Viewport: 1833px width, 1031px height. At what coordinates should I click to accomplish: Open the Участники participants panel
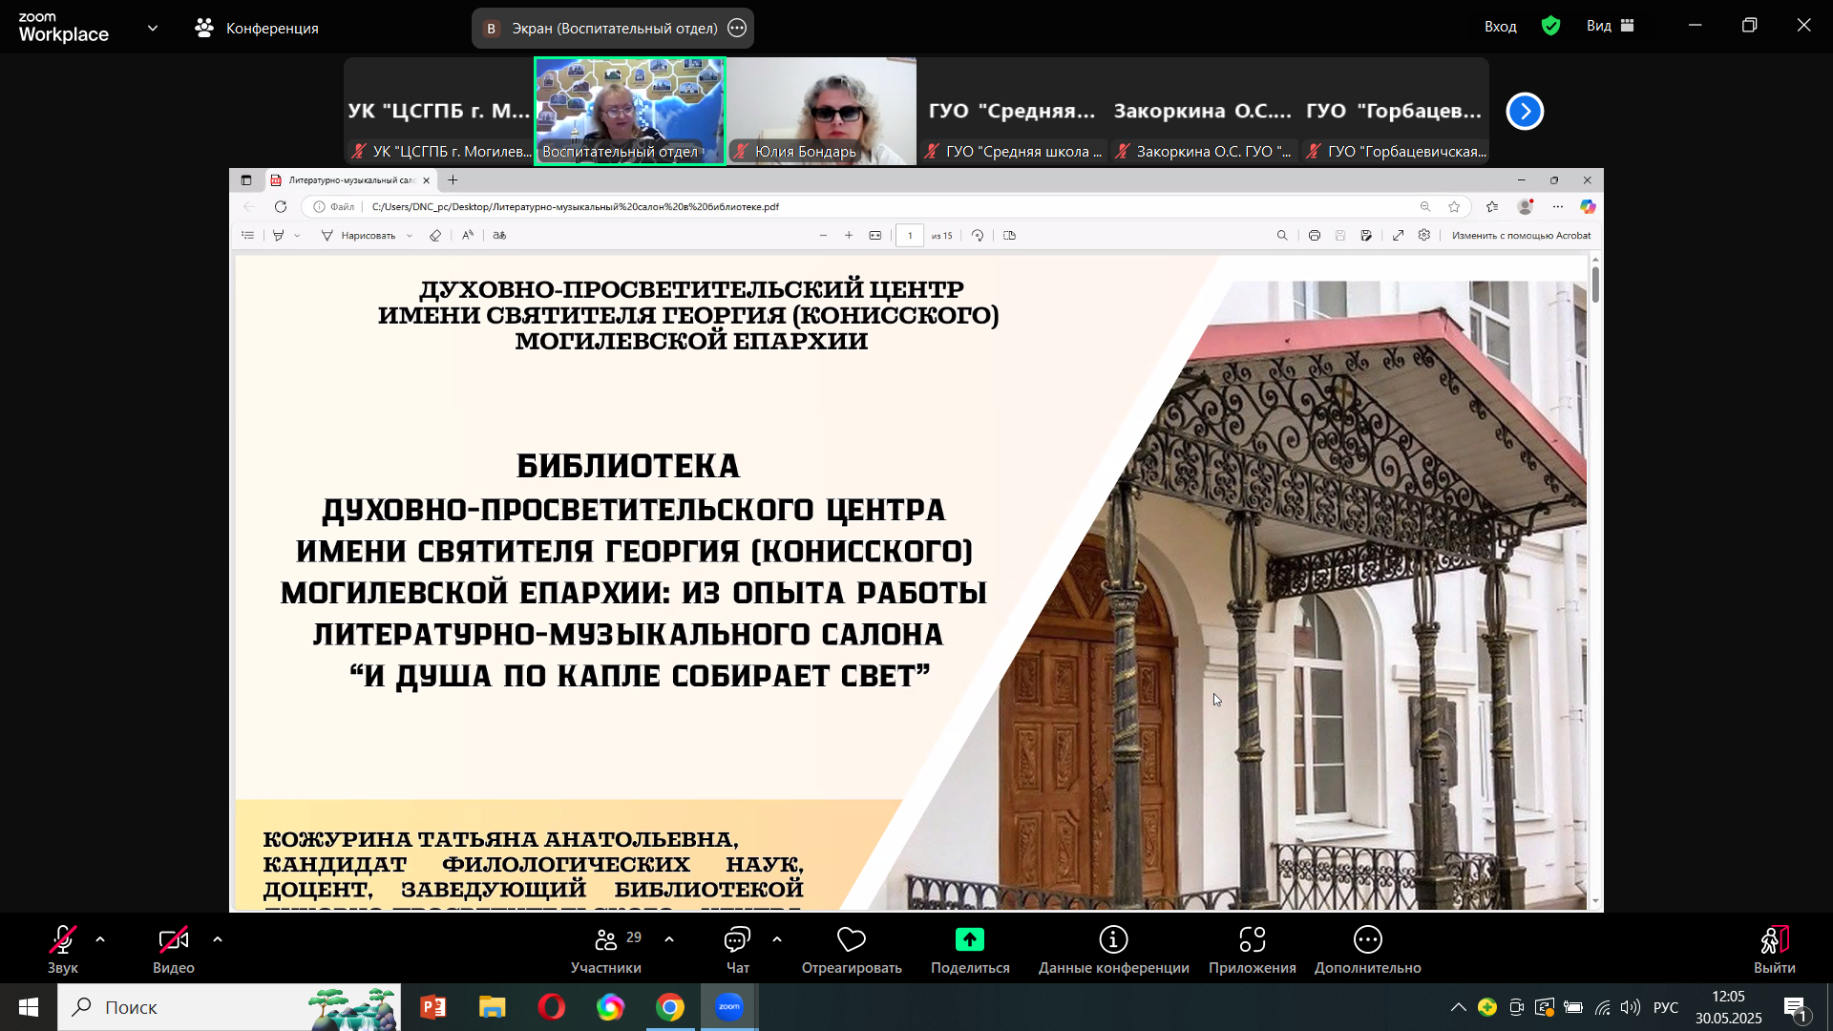point(606,949)
